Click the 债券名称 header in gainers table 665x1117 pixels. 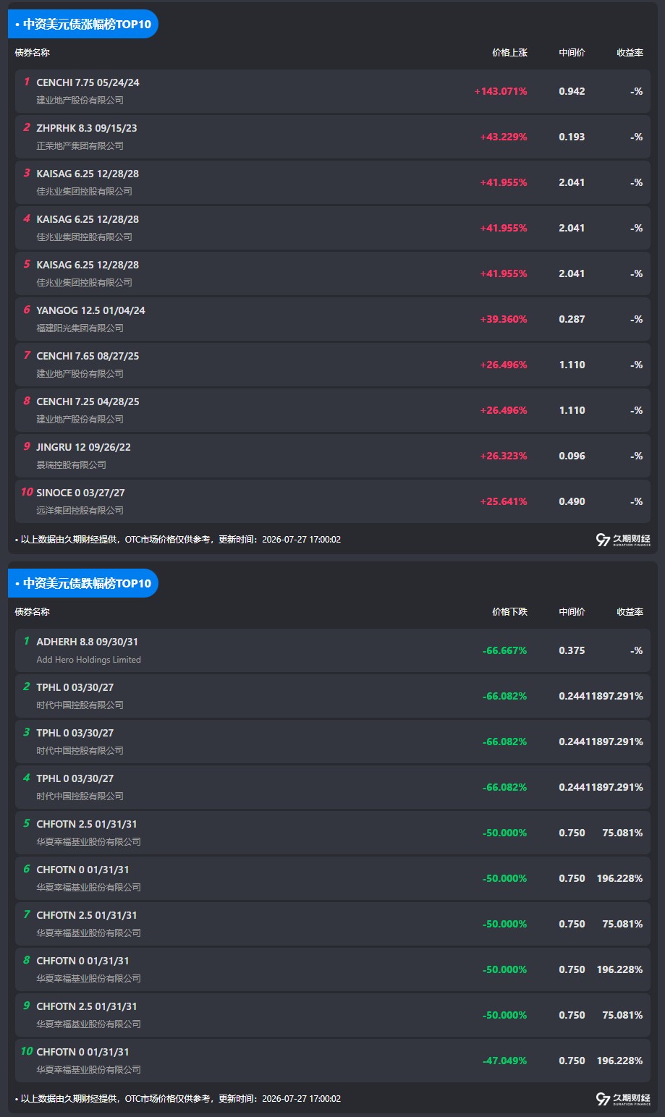click(x=33, y=53)
